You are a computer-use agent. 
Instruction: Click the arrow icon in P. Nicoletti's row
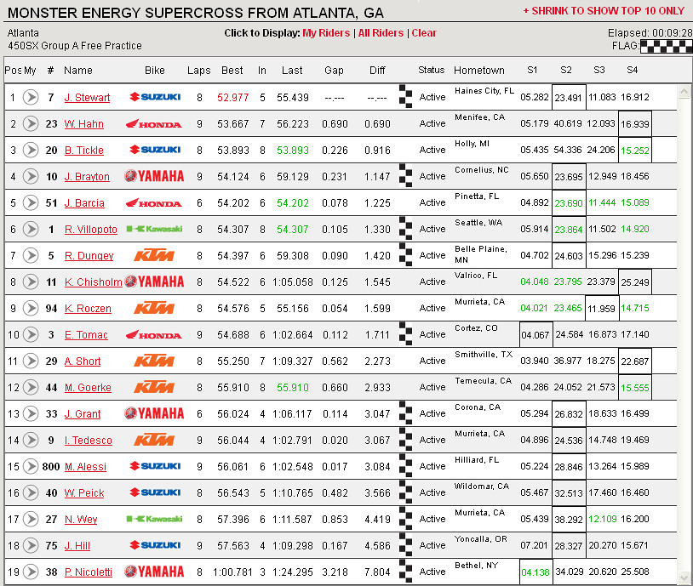tap(31, 572)
